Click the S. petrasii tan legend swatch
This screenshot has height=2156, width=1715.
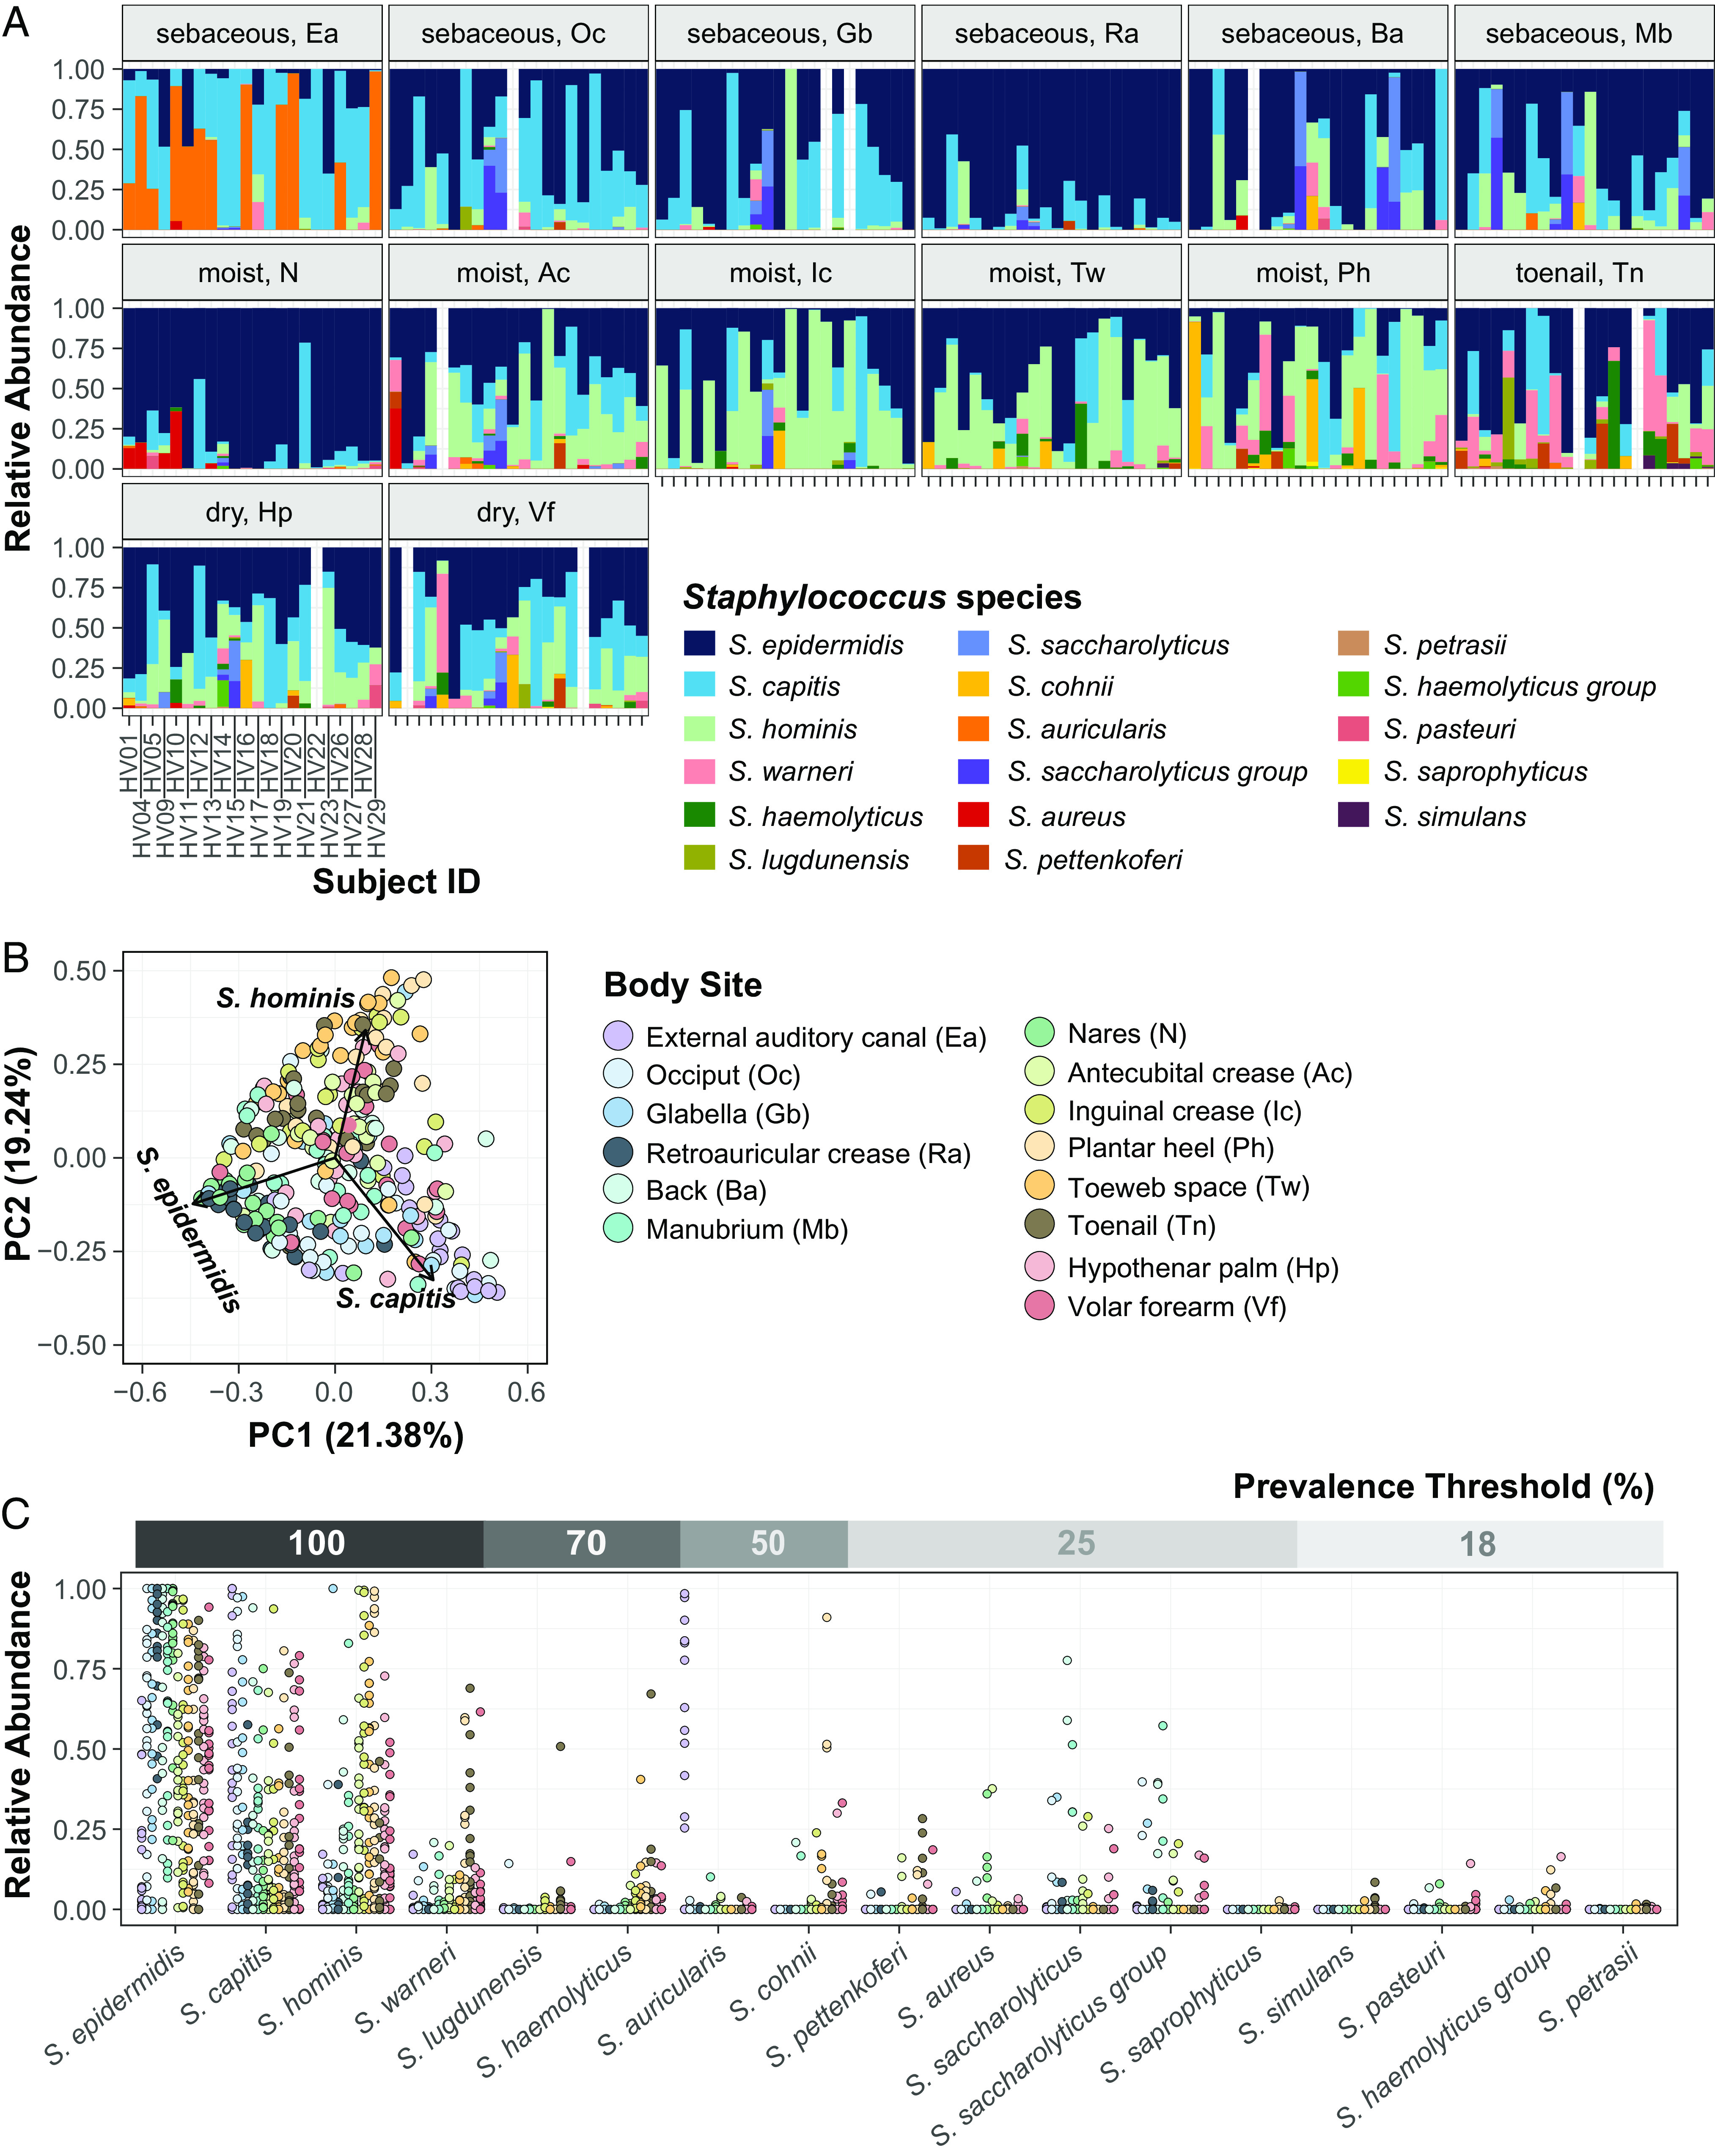click(1353, 643)
